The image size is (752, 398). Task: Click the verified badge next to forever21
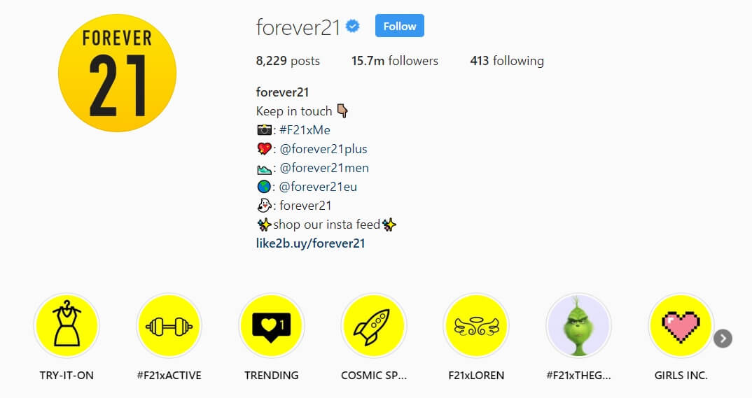pos(353,27)
